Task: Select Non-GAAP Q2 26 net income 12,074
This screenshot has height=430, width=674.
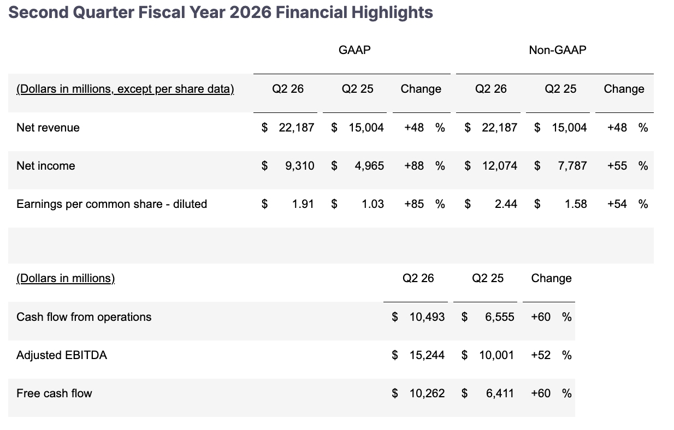Action: click(499, 166)
